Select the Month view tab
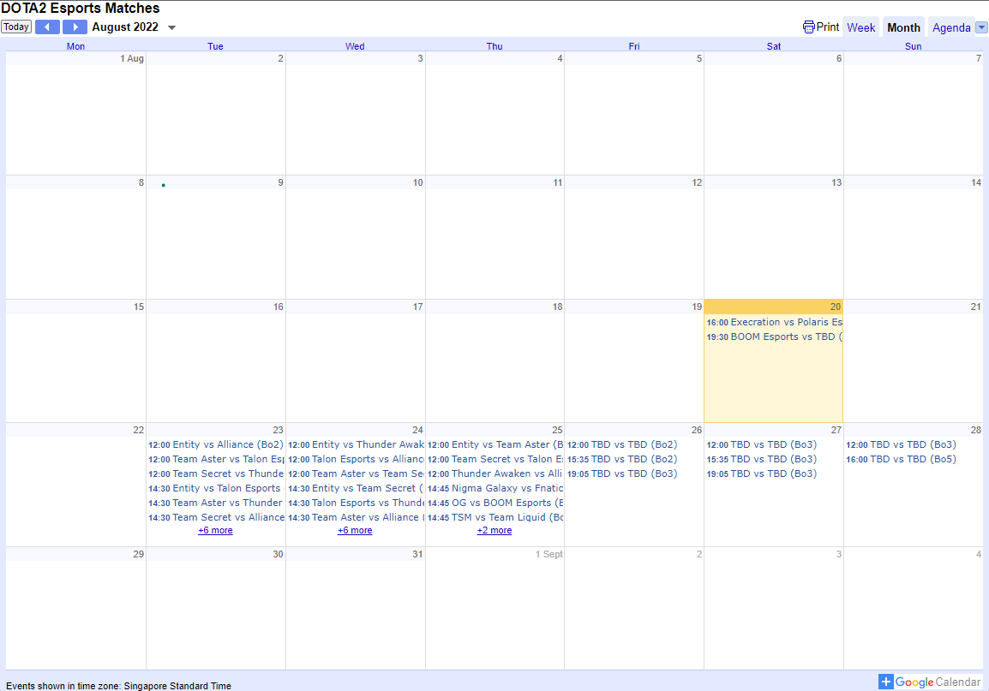Image resolution: width=989 pixels, height=691 pixels. point(903,27)
